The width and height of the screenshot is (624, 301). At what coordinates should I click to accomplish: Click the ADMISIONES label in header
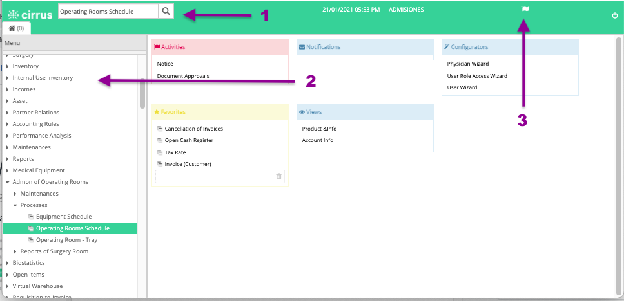pyautogui.click(x=406, y=9)
